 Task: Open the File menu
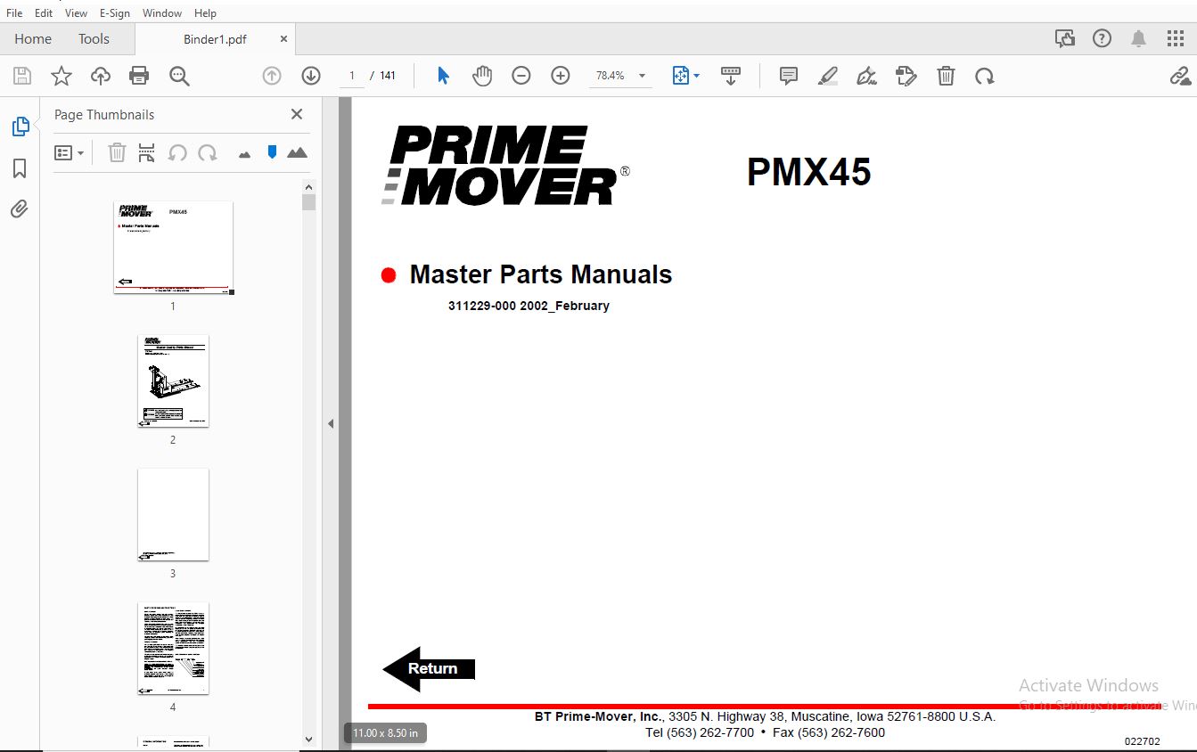pyautogui.click(x=14, y=13)
